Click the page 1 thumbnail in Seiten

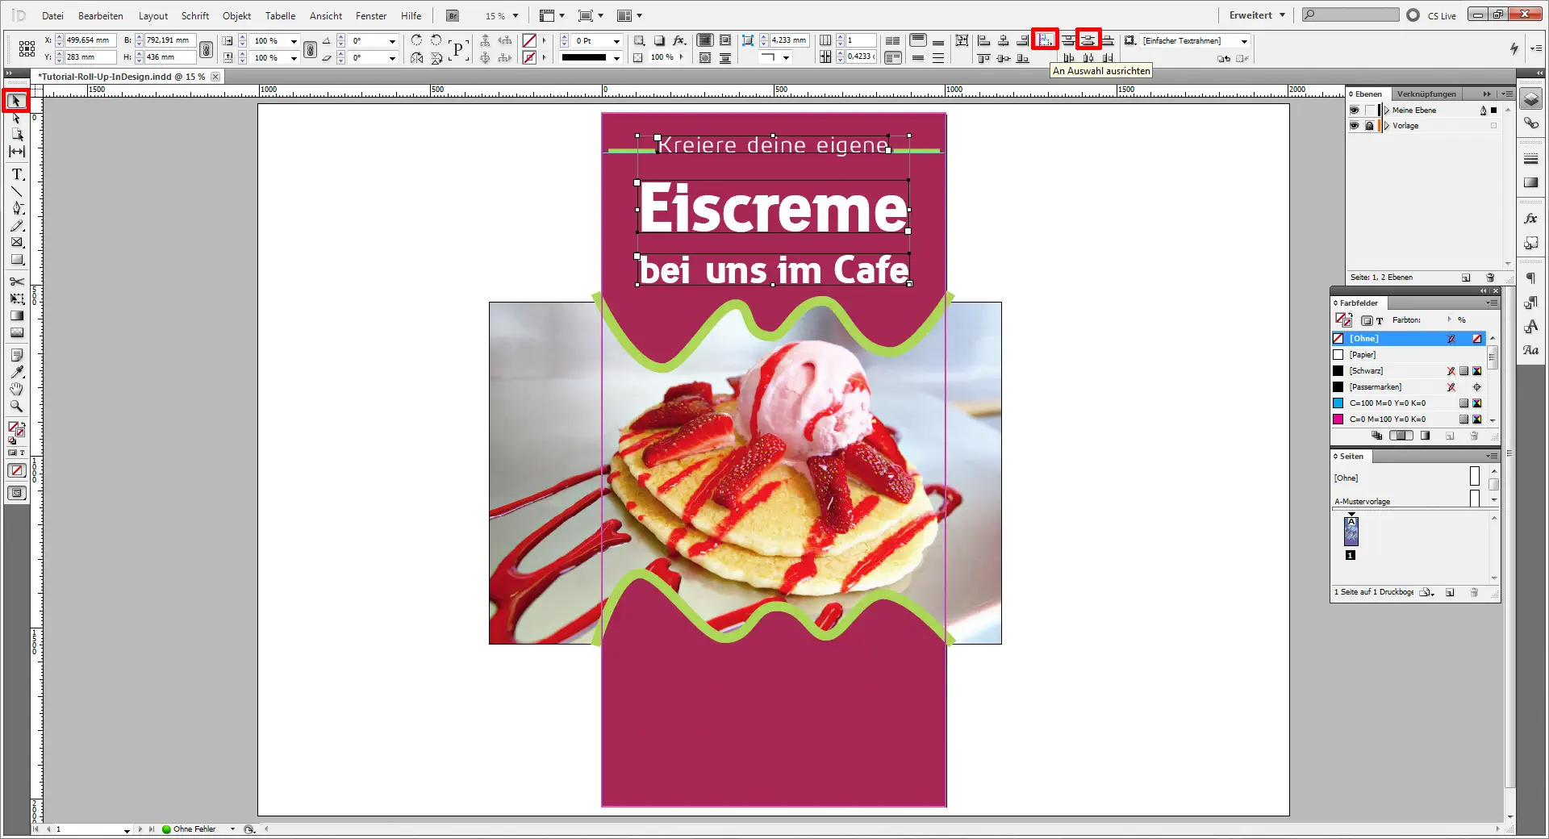pos(1350,532)
